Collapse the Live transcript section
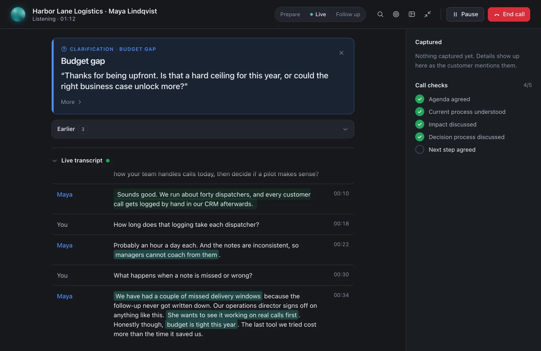The width and height of the screenshot is (541, 351). 54,161
